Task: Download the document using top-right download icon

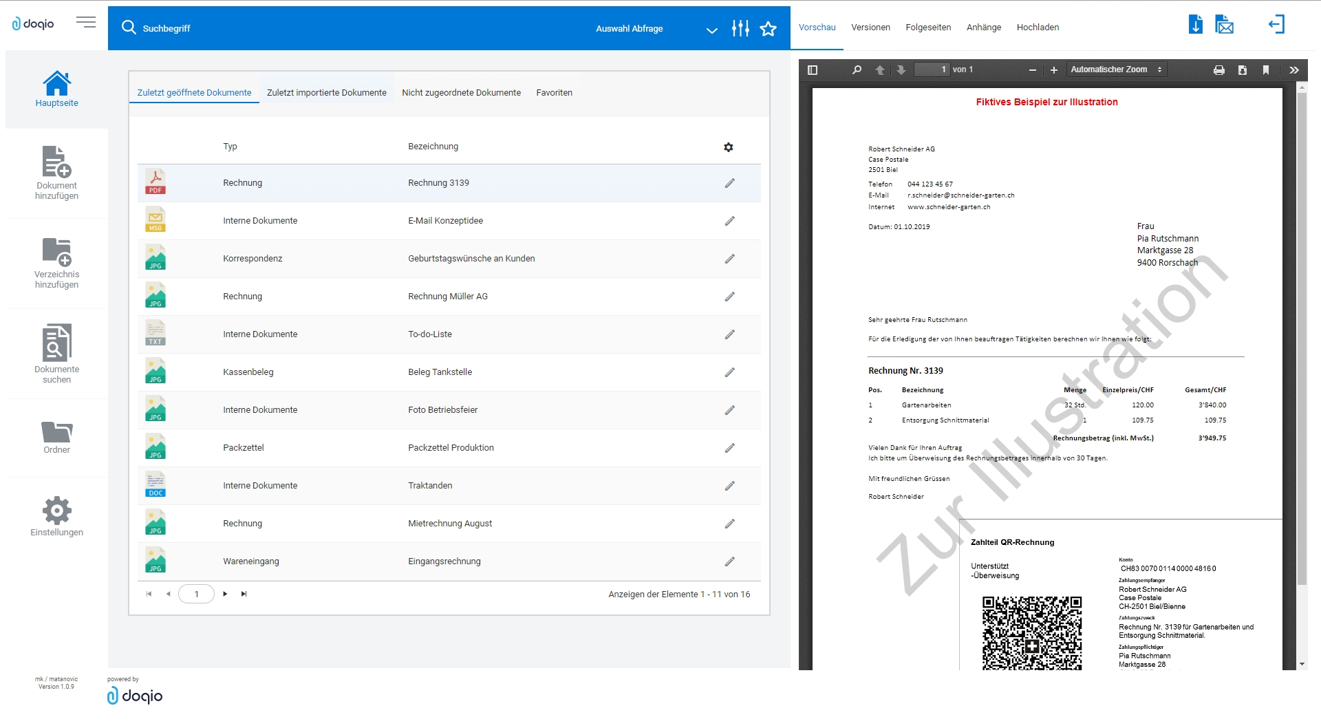Action: tap(1196, 25)
